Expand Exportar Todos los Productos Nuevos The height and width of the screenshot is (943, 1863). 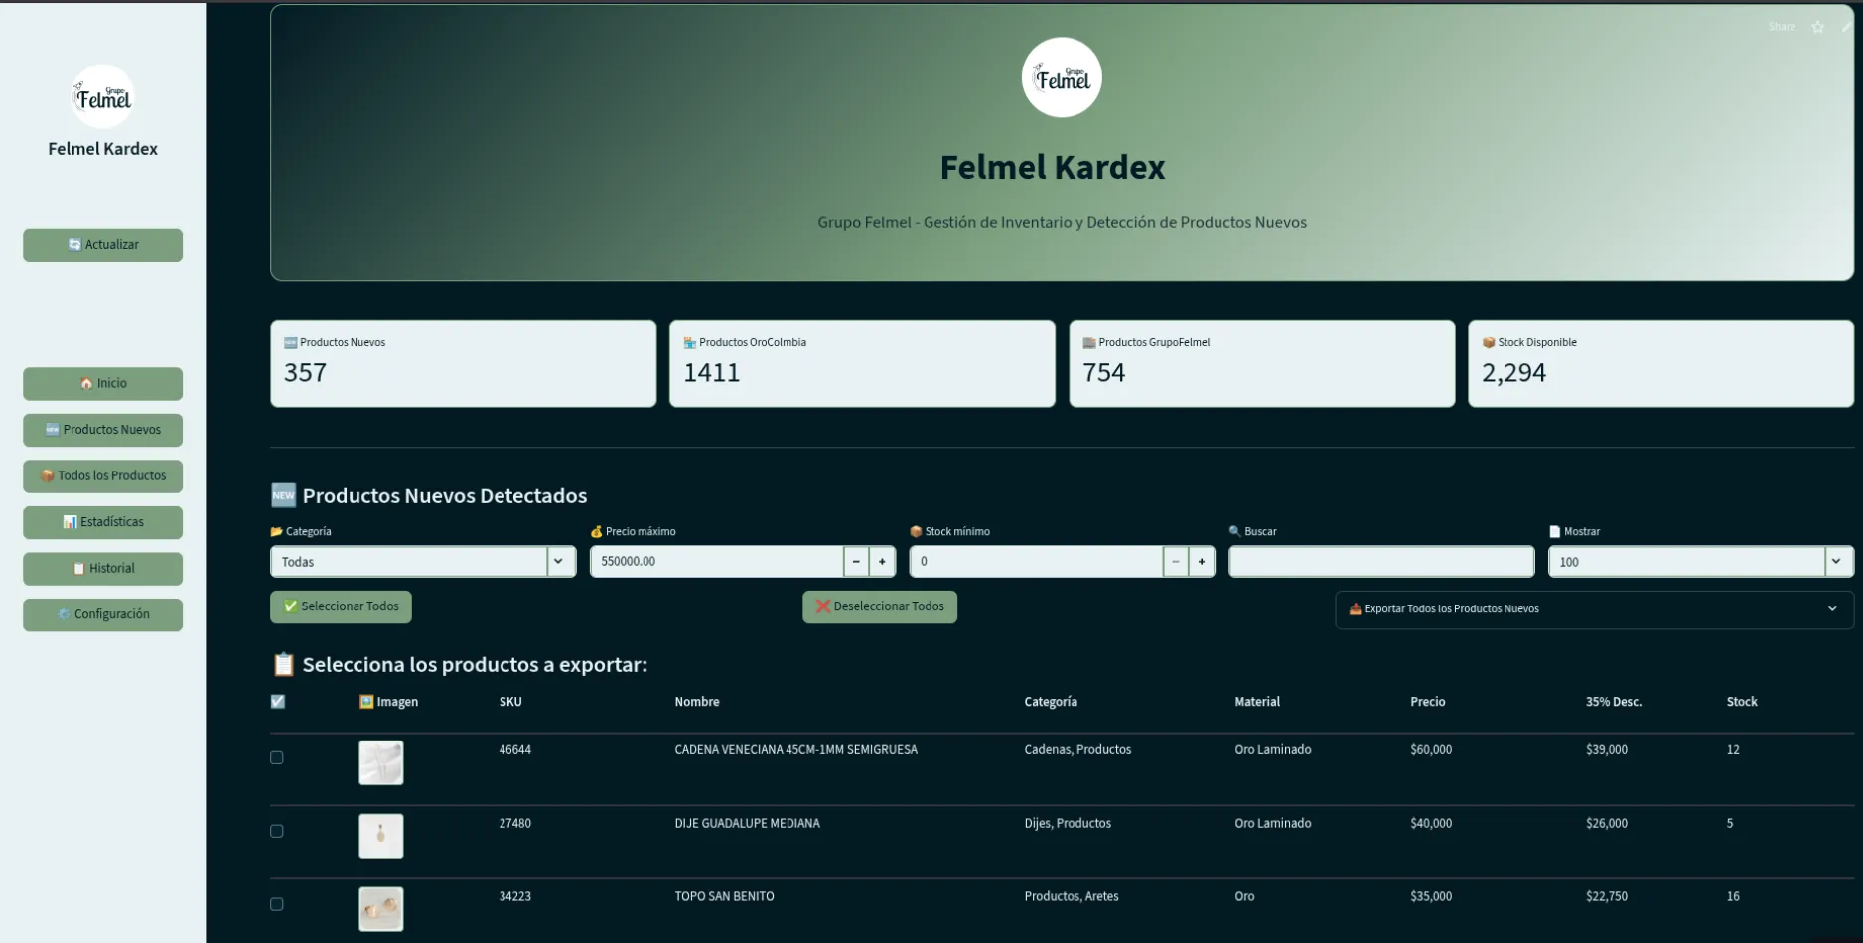[x=1594, y=609]
